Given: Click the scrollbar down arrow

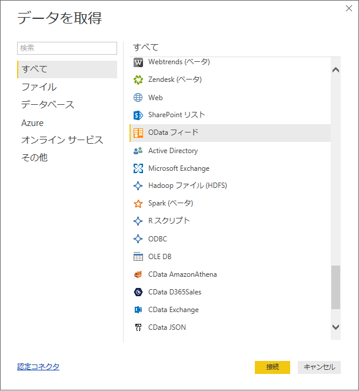Looking at the screenshot, I should pos(335,327).
